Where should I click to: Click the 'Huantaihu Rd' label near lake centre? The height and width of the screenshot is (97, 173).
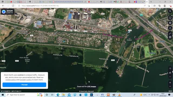74,56
